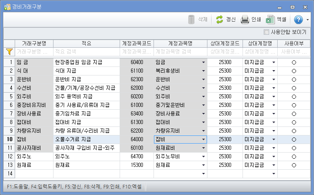Select 거래구분명 cell 공사자재비
Image resolution: width=314 pixels, height=195 pixels.
click(34, 148)
